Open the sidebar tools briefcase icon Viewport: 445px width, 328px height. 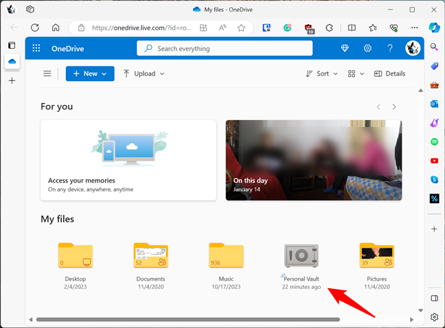434,85
